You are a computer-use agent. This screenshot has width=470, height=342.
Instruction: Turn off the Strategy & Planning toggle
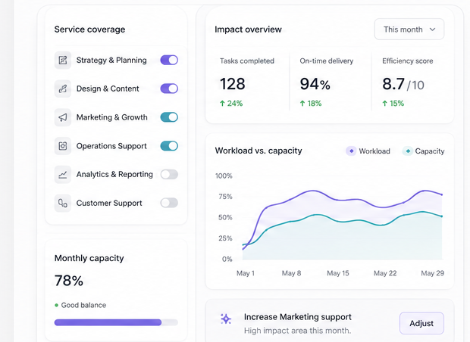(x=169, y=60)
